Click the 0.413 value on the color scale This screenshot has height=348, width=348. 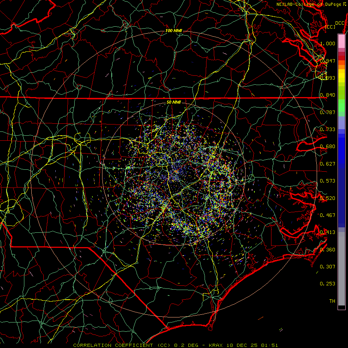click(x=328, y=232)
